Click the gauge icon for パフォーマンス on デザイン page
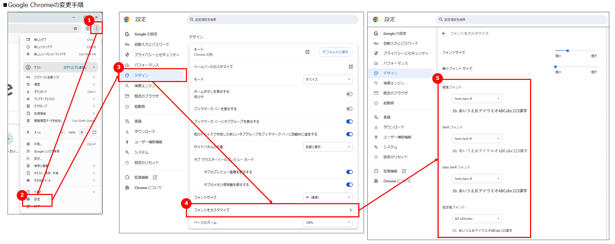 coord(127,65)
